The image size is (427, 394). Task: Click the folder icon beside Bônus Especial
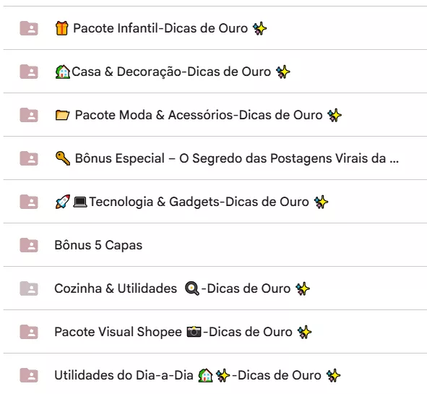point(29,158)
